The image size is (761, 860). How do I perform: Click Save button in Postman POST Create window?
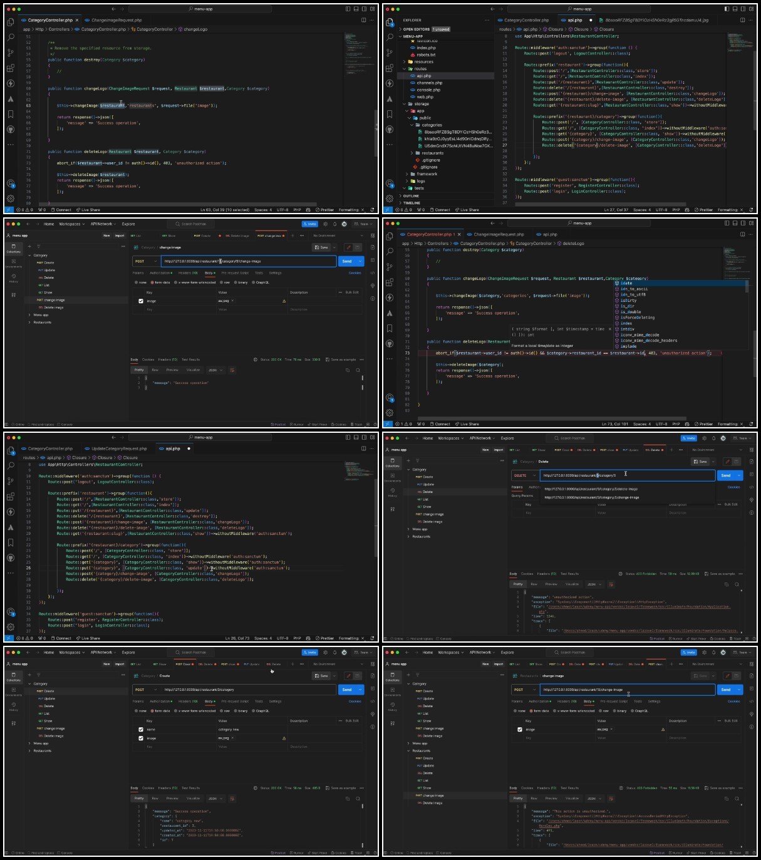pos(322,676)
